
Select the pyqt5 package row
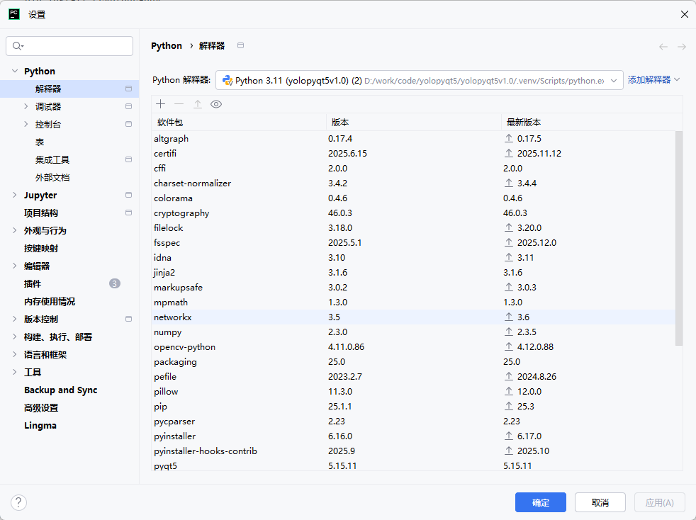coord(413,465)
